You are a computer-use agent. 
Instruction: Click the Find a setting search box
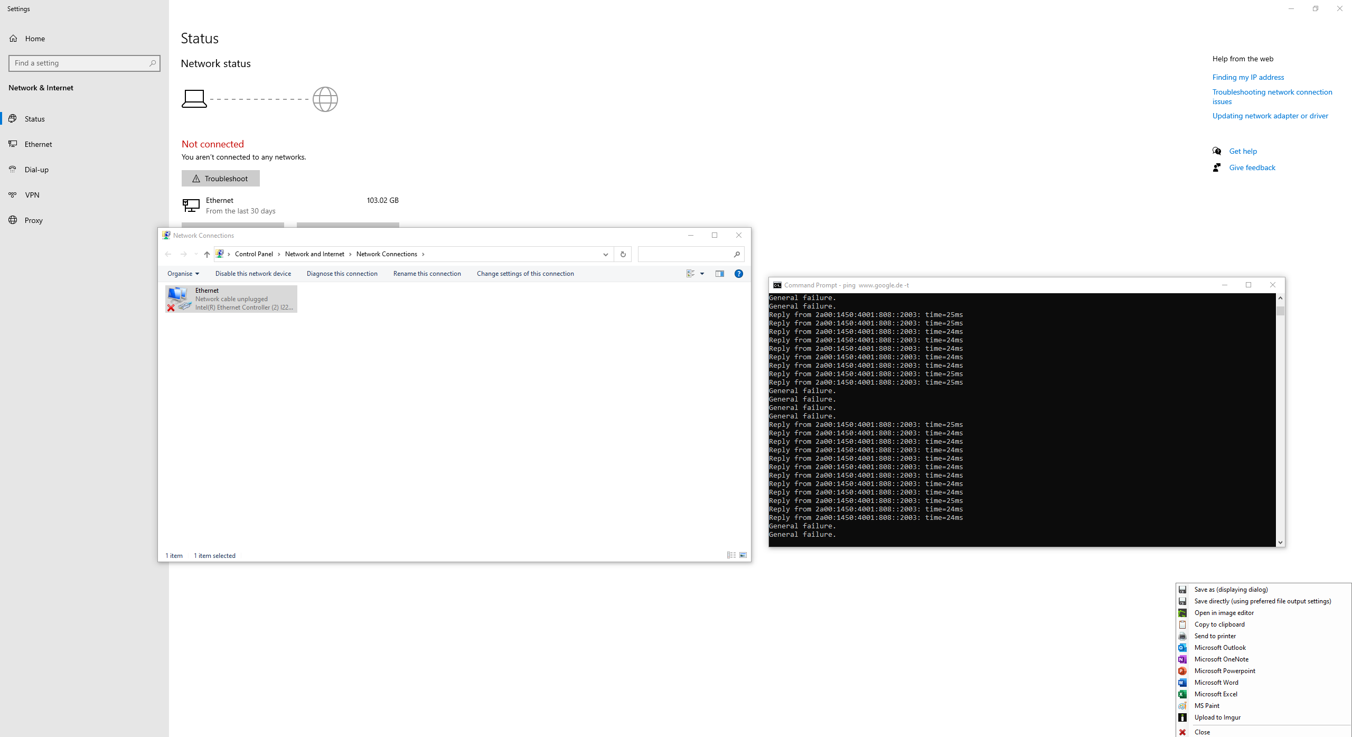click(x=79, y=63)
